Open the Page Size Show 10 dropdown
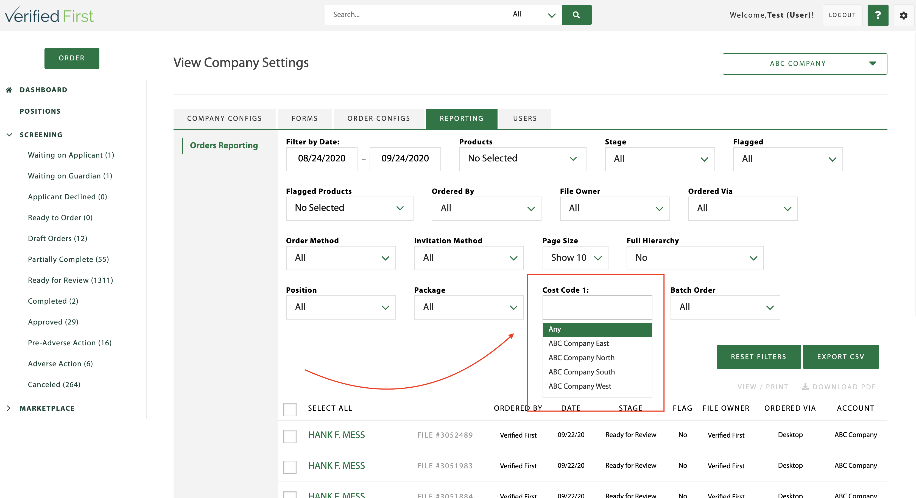Image resolution: width=916 pixels, height=498 pixels. pyautogui.click(x=575, y=258)
